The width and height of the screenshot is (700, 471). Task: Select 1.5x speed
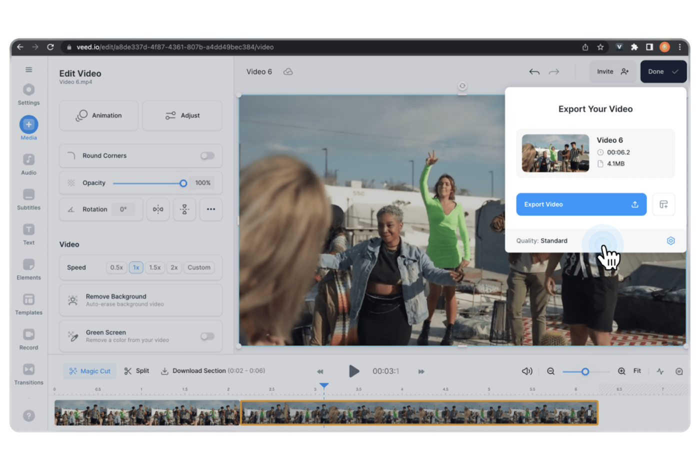point(155,267)
